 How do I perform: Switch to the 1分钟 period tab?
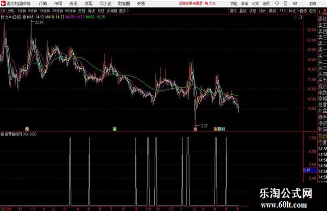pos(21,11)
